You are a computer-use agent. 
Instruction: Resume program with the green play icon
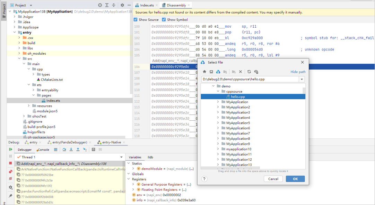[x=10, y=149]
